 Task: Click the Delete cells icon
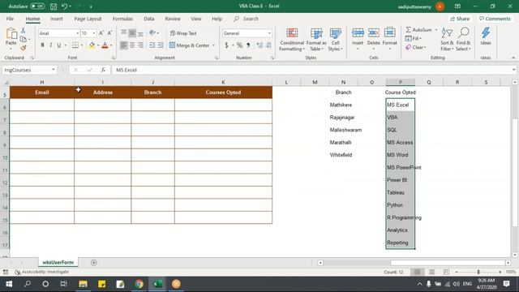click(373, 33)
